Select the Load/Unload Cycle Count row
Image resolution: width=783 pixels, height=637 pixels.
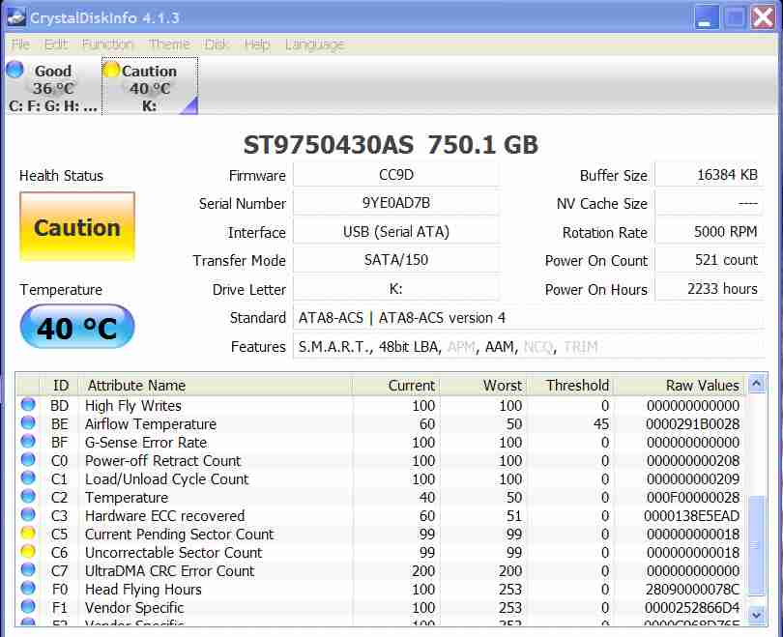click(381, 478)
